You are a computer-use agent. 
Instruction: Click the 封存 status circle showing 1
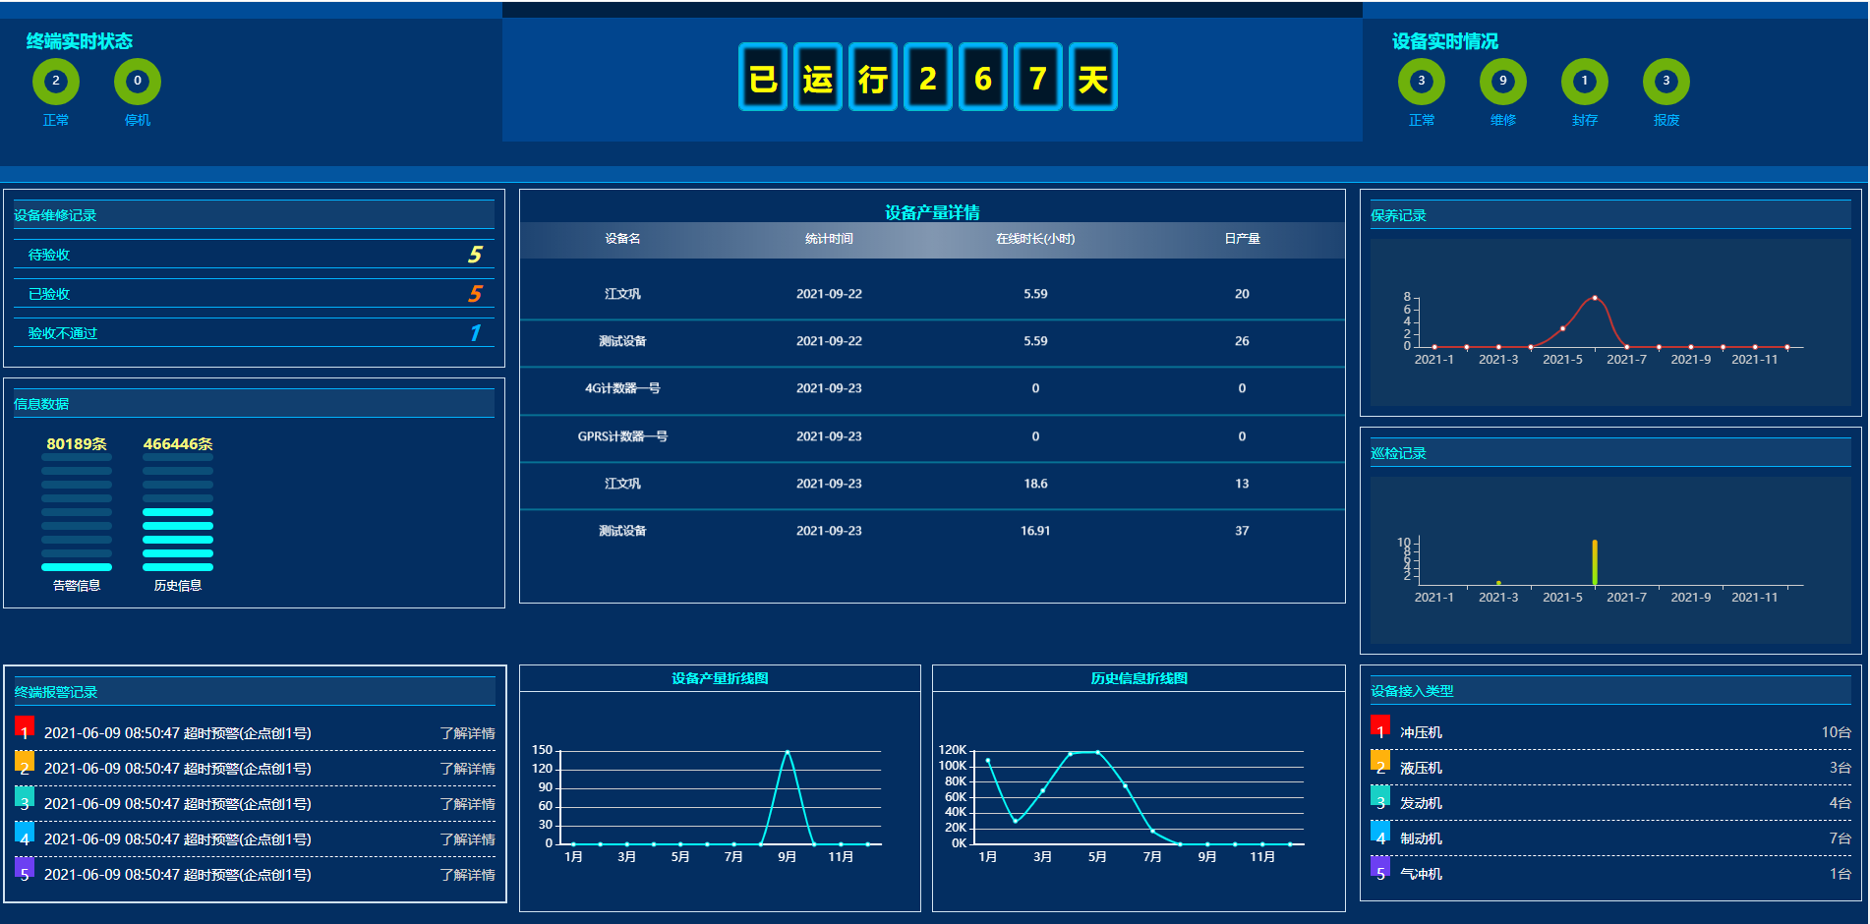(1585, 81)
